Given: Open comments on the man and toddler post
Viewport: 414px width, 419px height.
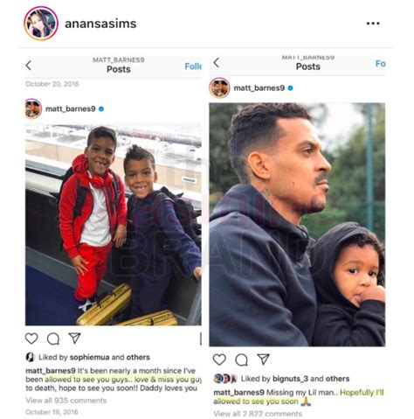Looking at the screenshot, I should pyautogui.click(x=241, y=360).
